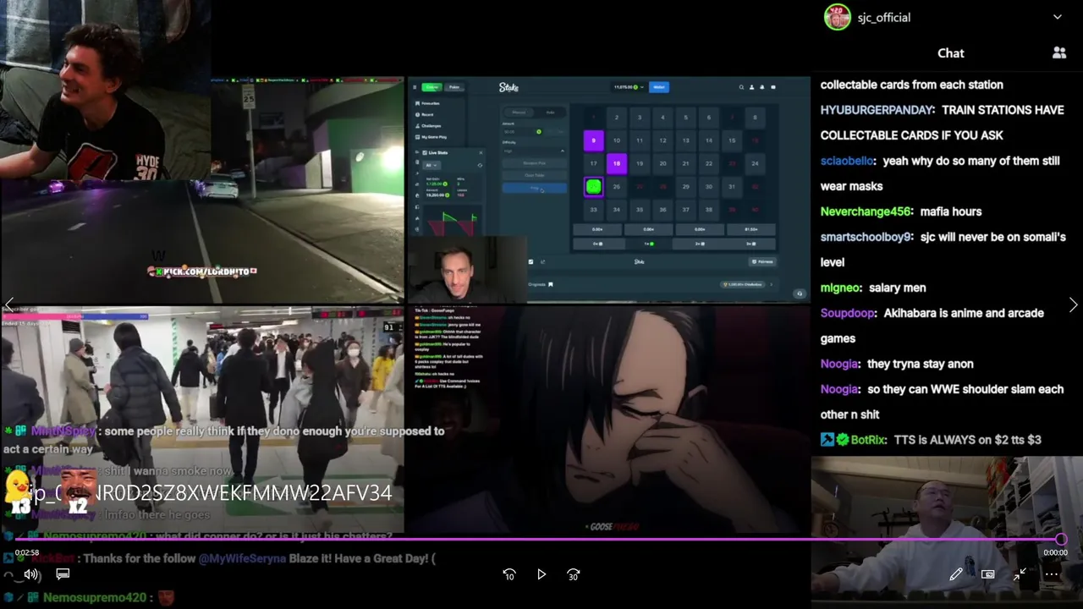This screenshot has width=1083, height=609.
Task: Open the Stake balance currency dropdown
Action: click(626, 87)
